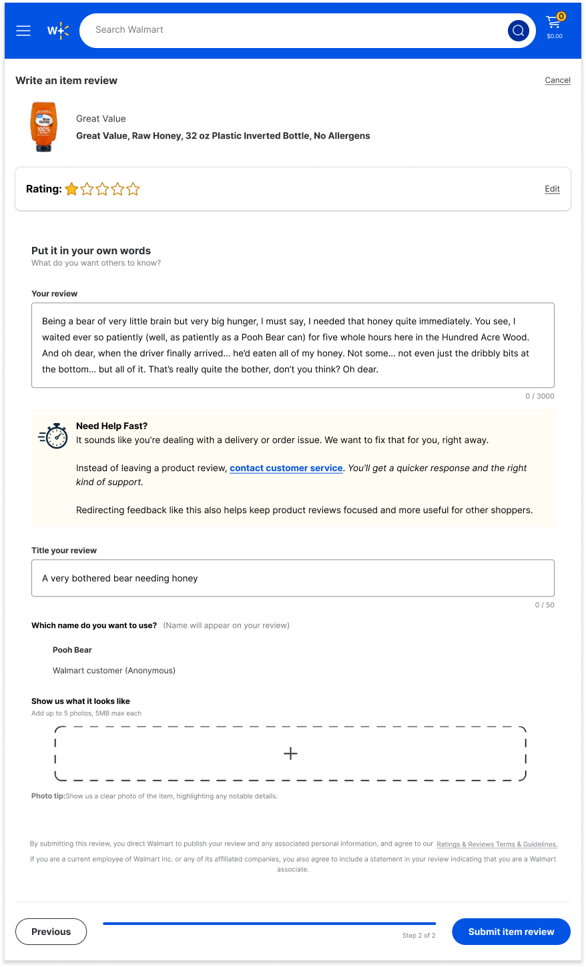Click Edit next to the rating

(552, 189)
